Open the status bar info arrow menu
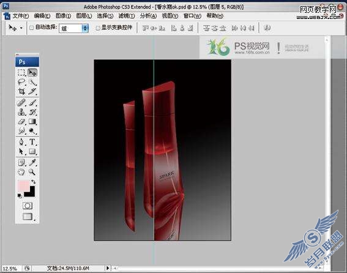 coord(108,268)
